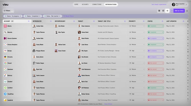This screenshot has height=106, width=191.
Task: Remove the Status Completed filter chip
Action: tap(40, 16)
